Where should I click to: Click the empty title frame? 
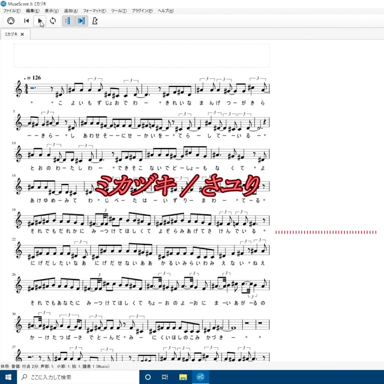pyautogui.click(x=141, y=55)
